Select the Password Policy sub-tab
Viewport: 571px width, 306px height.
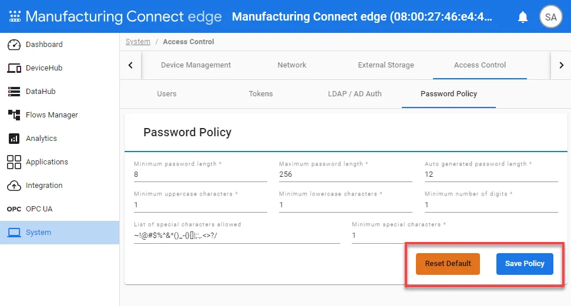click(x=449, y=93)
